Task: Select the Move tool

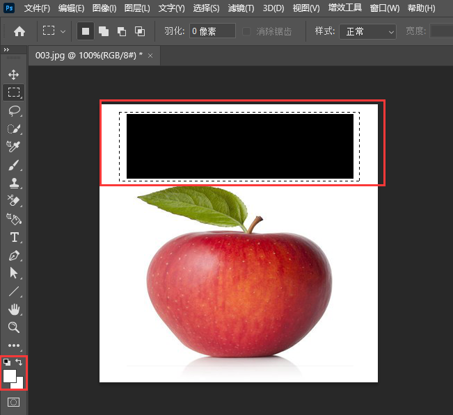Action: point(13,74)
